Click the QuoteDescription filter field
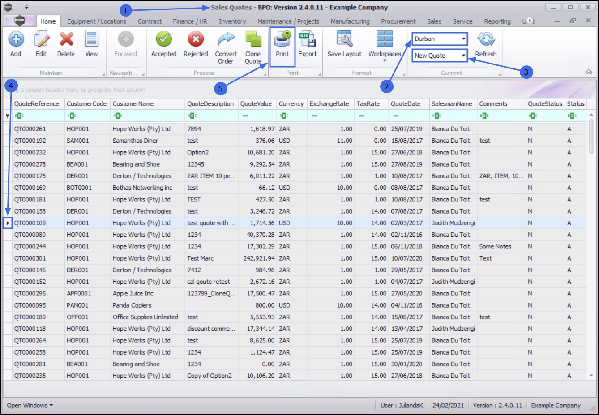The height and width of the screenshot is (415, 599). pyautogui.click(x=211, y=116)
